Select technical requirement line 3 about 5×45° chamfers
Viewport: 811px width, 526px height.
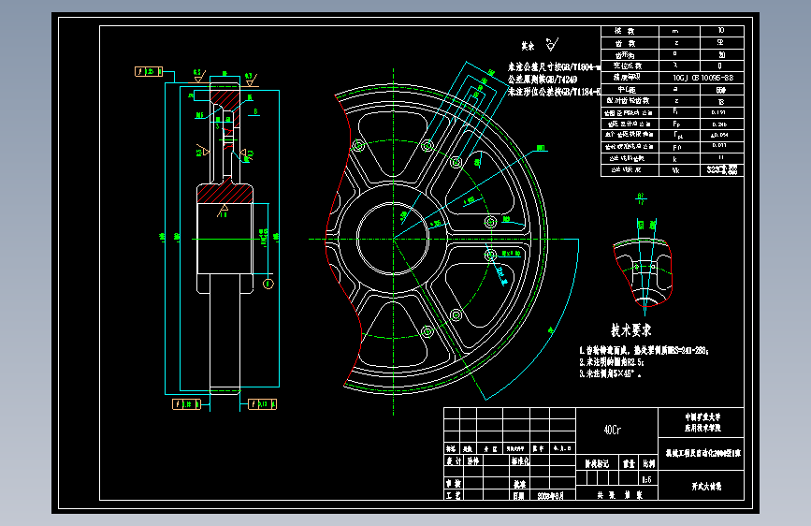click(610, 373)
